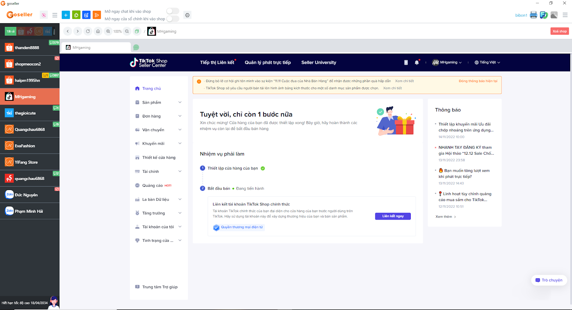Open the top-right hamburger menu
Viewport: 572px width, 310px height.
pyautogui.click(x=565, y=15)
